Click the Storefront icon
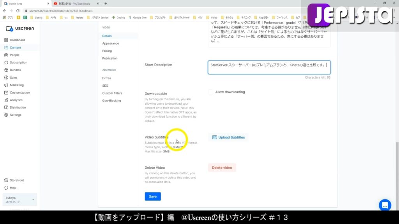The image size is (399, 224). pyautogui.click(x=6, y=180)
